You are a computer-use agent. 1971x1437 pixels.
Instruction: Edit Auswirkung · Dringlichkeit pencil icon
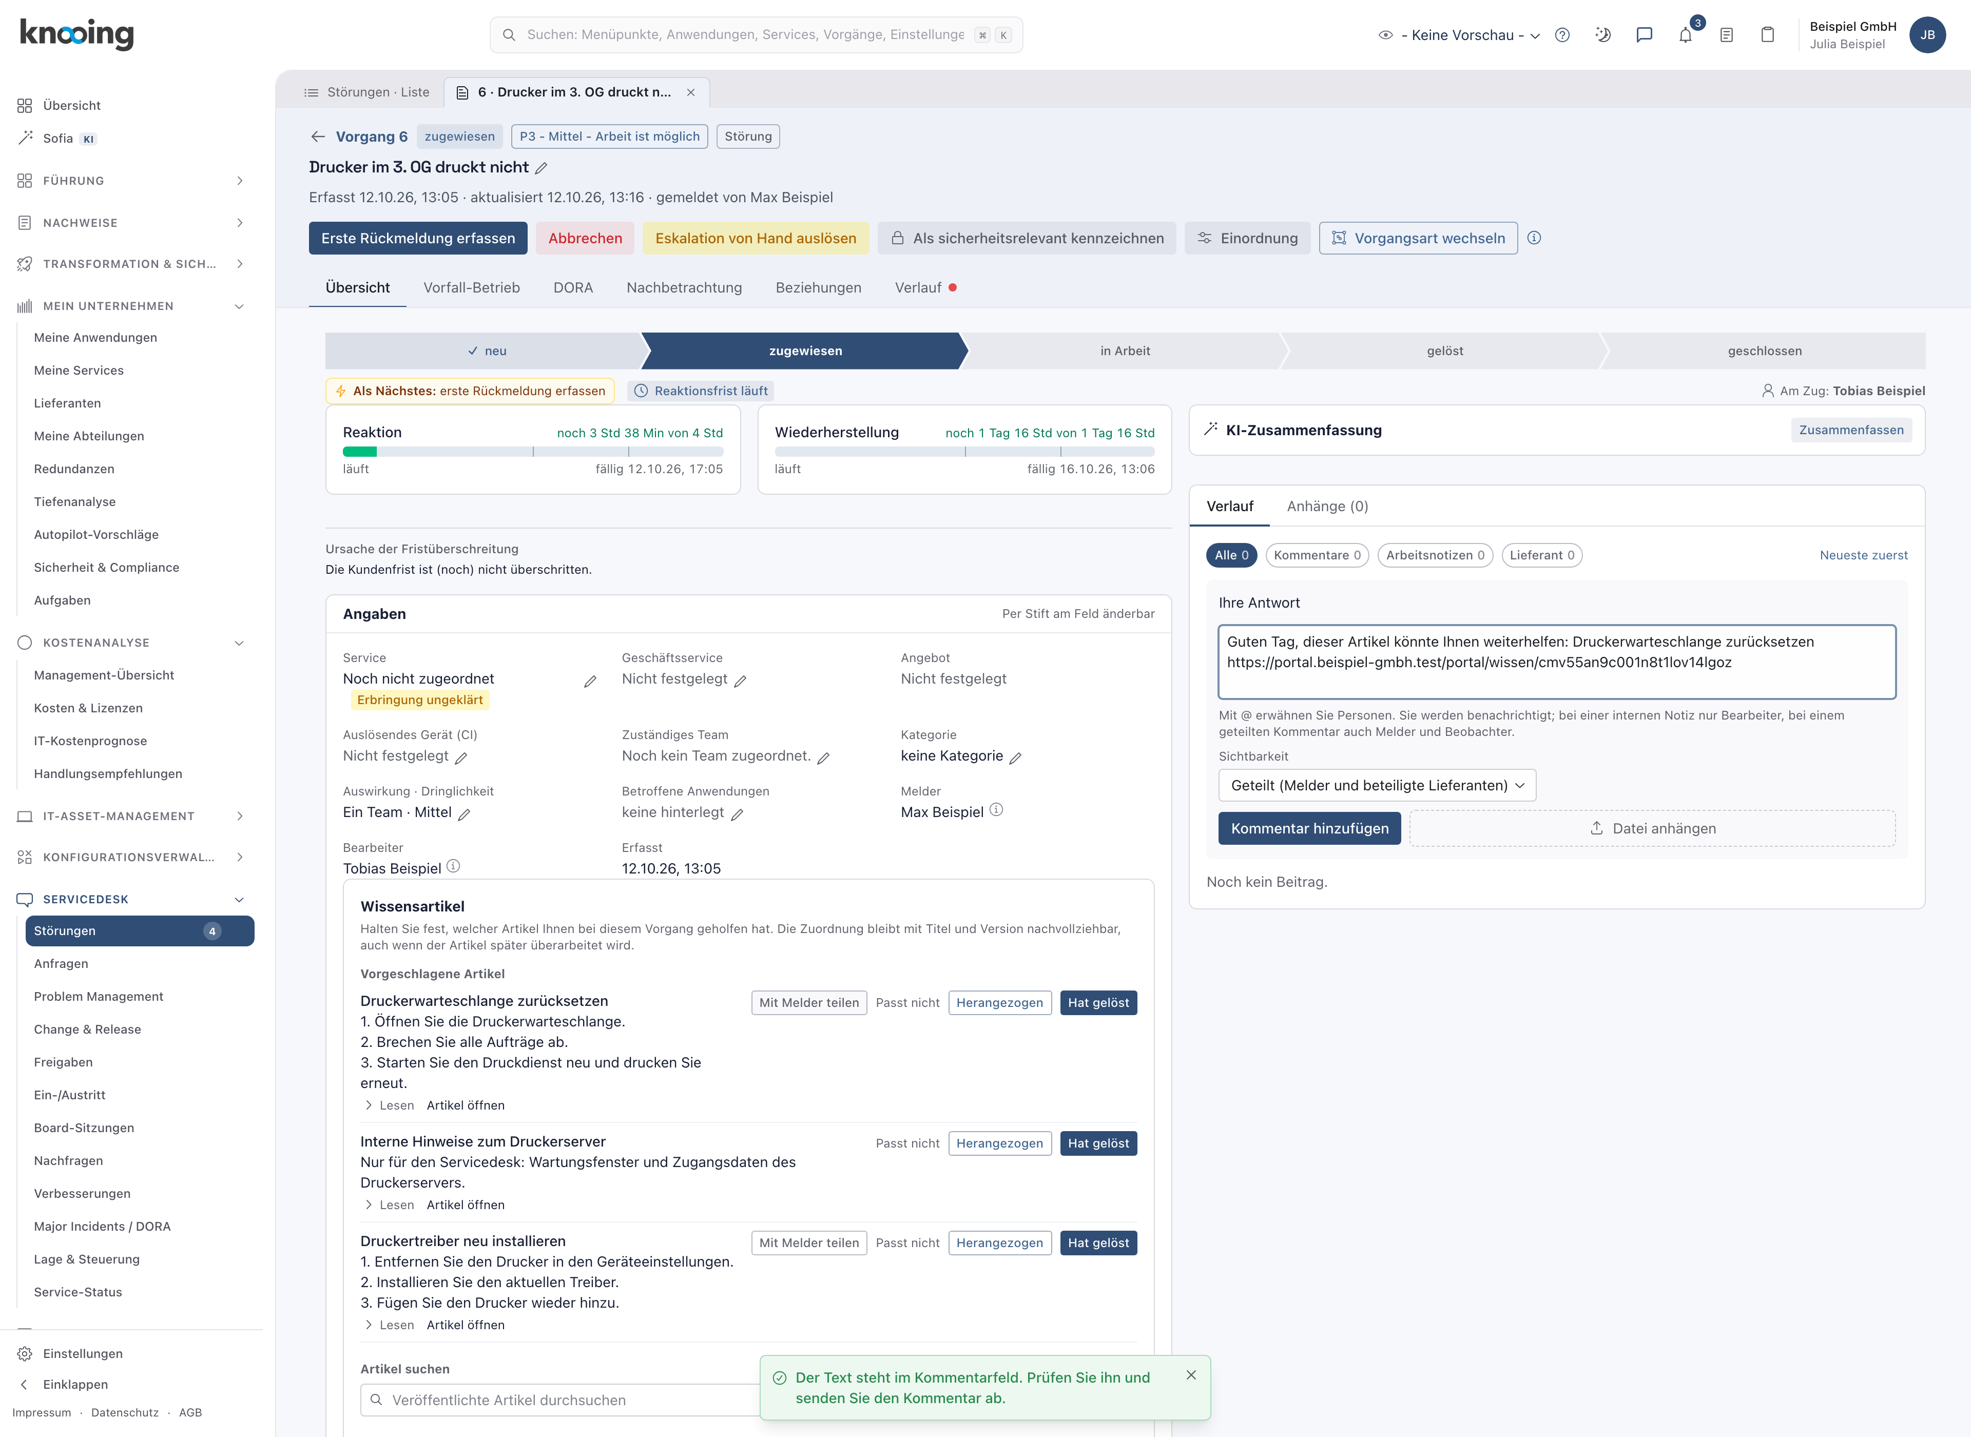pyautogui.click(x=465, y=814)
